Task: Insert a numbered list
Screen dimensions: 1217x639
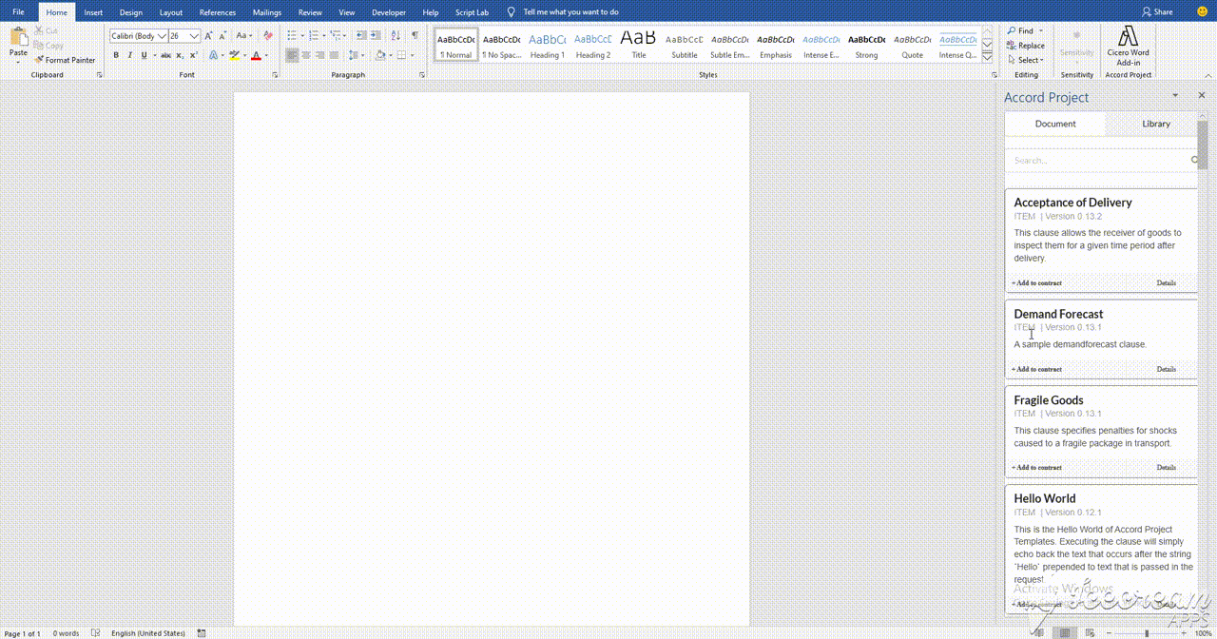Action: (313, 35)
